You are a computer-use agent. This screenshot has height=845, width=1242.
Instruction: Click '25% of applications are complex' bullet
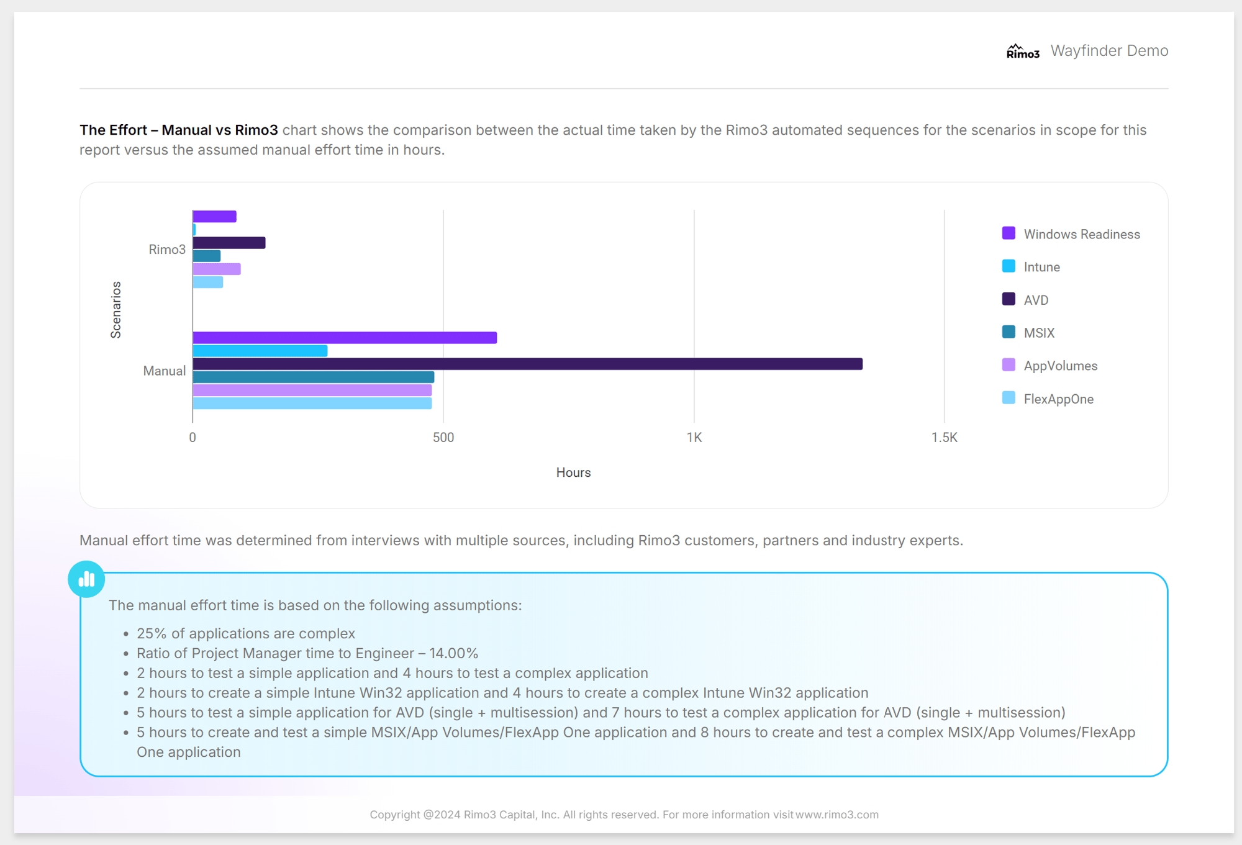[246, 633]
